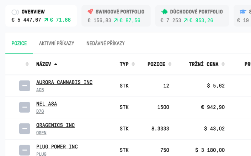251x156 pixels.
Task: Click the graduation cap portfolio icon
Action: pyautogui.click(x=243, y=11)
